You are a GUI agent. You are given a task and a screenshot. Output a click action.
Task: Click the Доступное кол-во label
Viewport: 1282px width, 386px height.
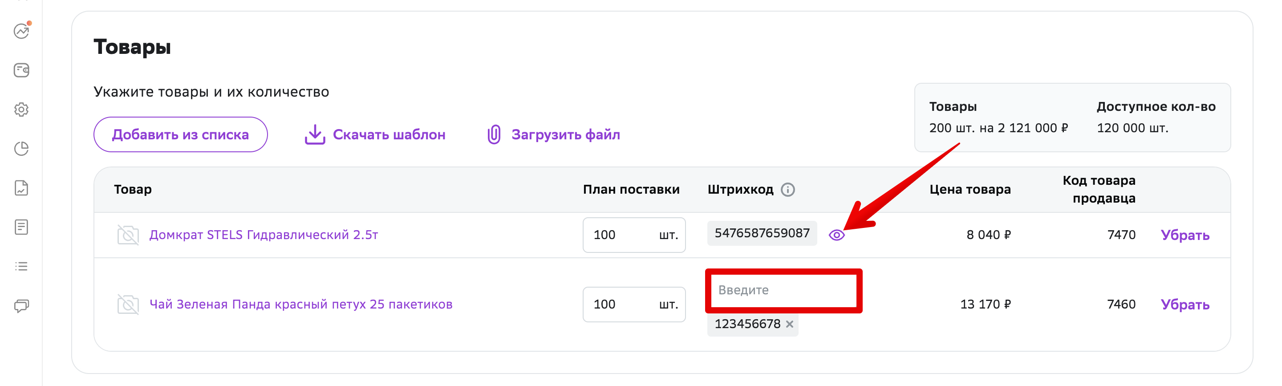(x=1156, y=106)
